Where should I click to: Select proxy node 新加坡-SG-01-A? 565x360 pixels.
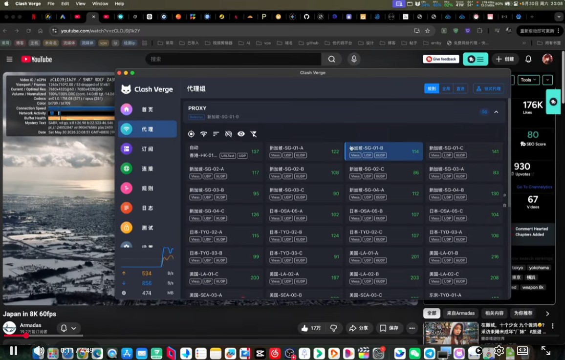304,151
